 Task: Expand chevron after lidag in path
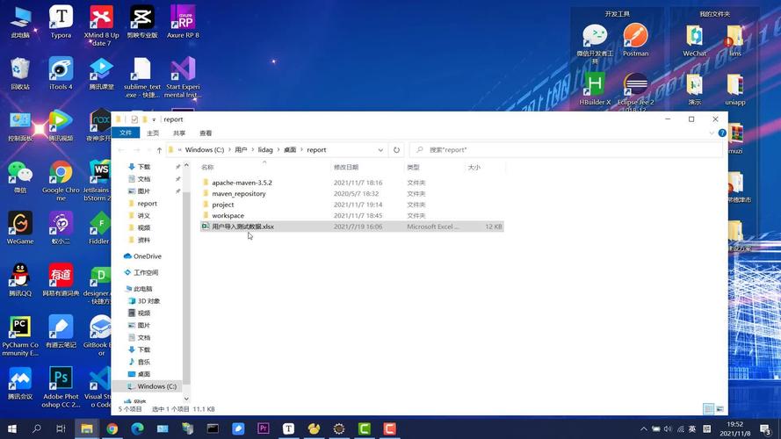tap(278, 150)
